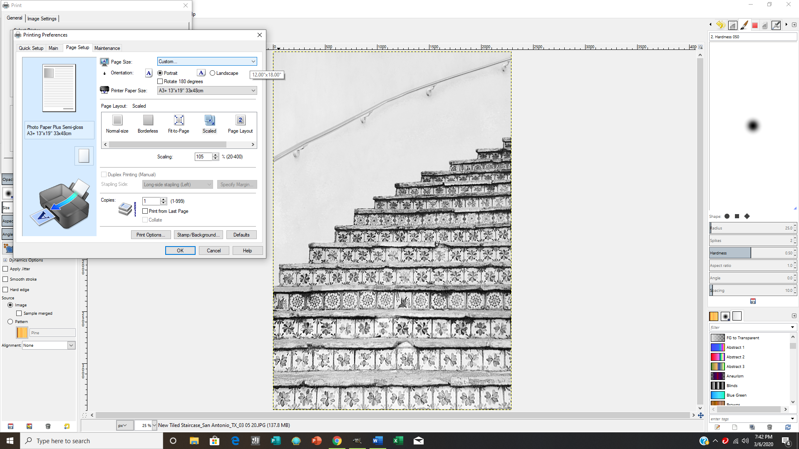Open the Printer Paper Size dropdown
This screenshot has width=799, height=449.
[x=207, y=91]
